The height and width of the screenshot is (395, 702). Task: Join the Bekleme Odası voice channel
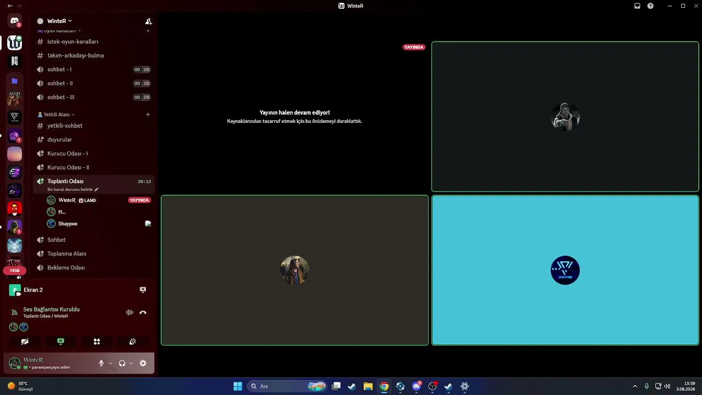(x=94, y=268)
